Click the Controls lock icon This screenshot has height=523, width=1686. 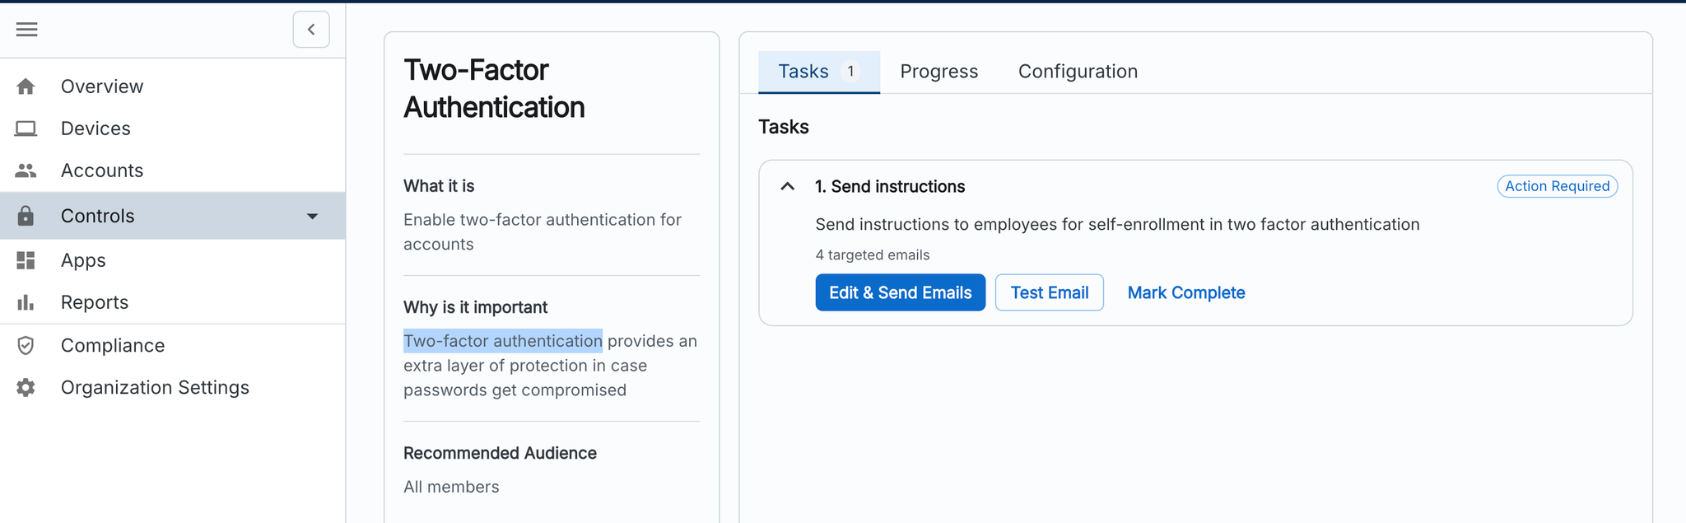pyautogui.click(x=26, y=216)
